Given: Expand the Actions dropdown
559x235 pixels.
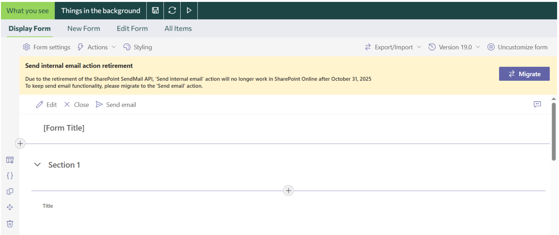Looking at the screenshot, I should 97,47.
